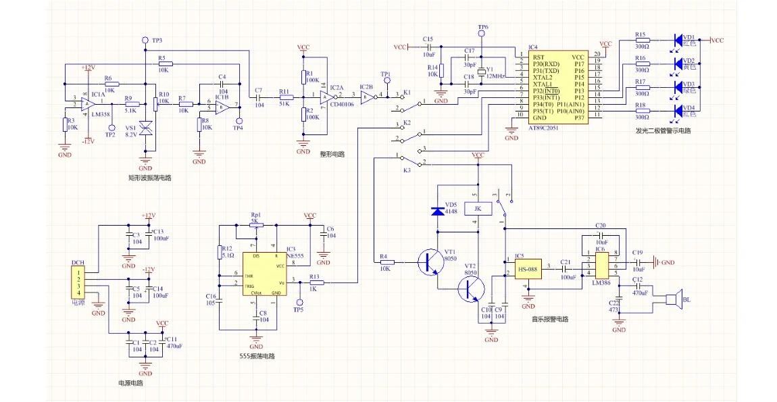Select the VT2 8050 transistor
The width and height of the screenshot is (777, 402).
[x=471, y=289]
